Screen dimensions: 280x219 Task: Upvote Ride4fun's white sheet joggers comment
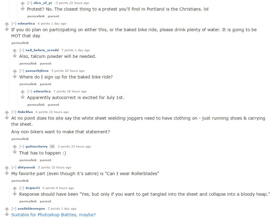coord(7,113)
